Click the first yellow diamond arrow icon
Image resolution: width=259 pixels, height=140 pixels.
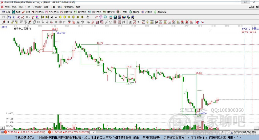(x=60, y=17)
